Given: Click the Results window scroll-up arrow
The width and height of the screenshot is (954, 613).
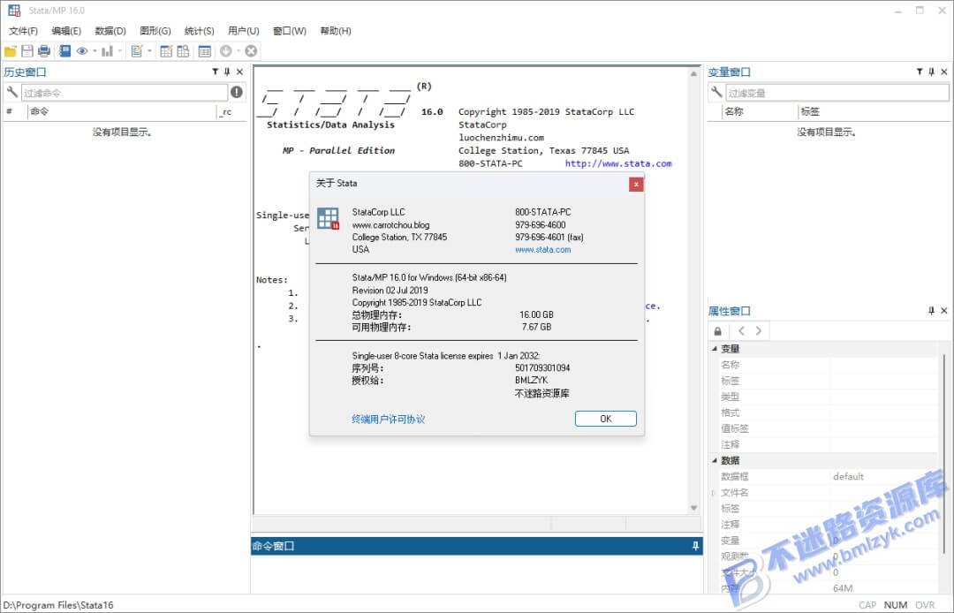Looking at the screenshot, I should pos(693,73).
